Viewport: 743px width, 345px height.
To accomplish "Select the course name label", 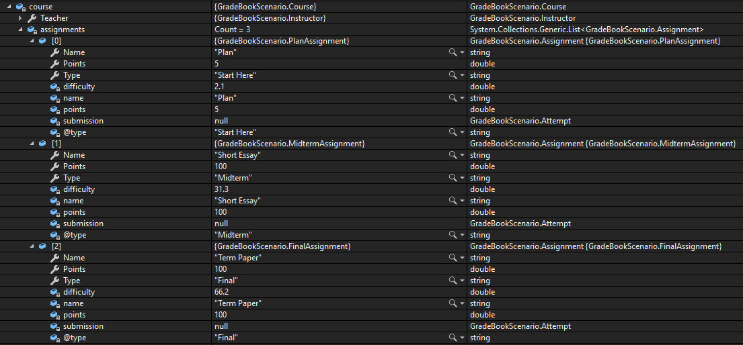I will point(41,7).
